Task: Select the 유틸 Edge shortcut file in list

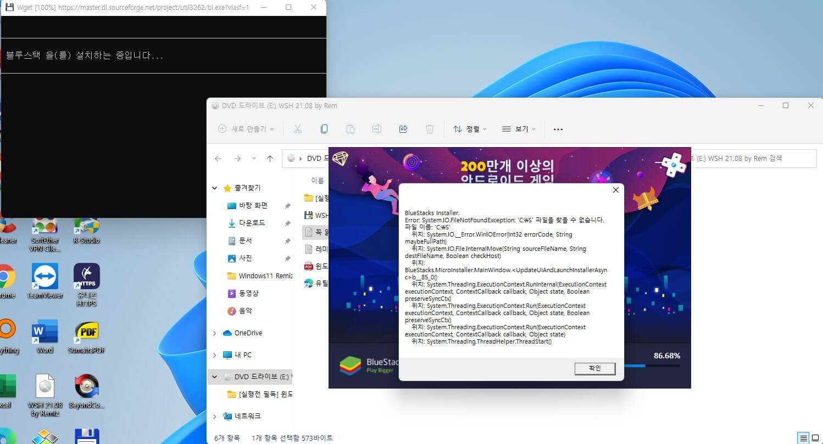Action: click(x=316, y=283)
